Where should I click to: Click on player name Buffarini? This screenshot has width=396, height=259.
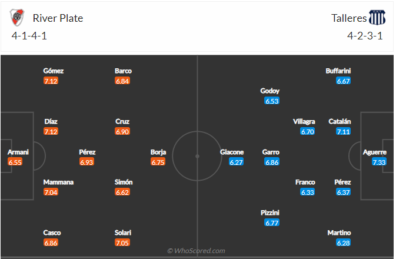[338, 71]
